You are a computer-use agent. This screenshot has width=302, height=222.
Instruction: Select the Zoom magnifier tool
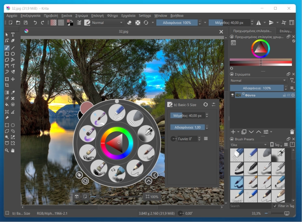[x=7, y=150]
